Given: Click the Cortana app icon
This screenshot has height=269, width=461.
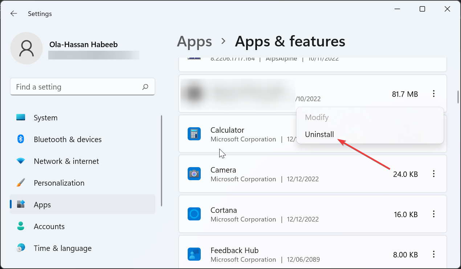Looking at the screenshot, I should click(x=194, y=214).
